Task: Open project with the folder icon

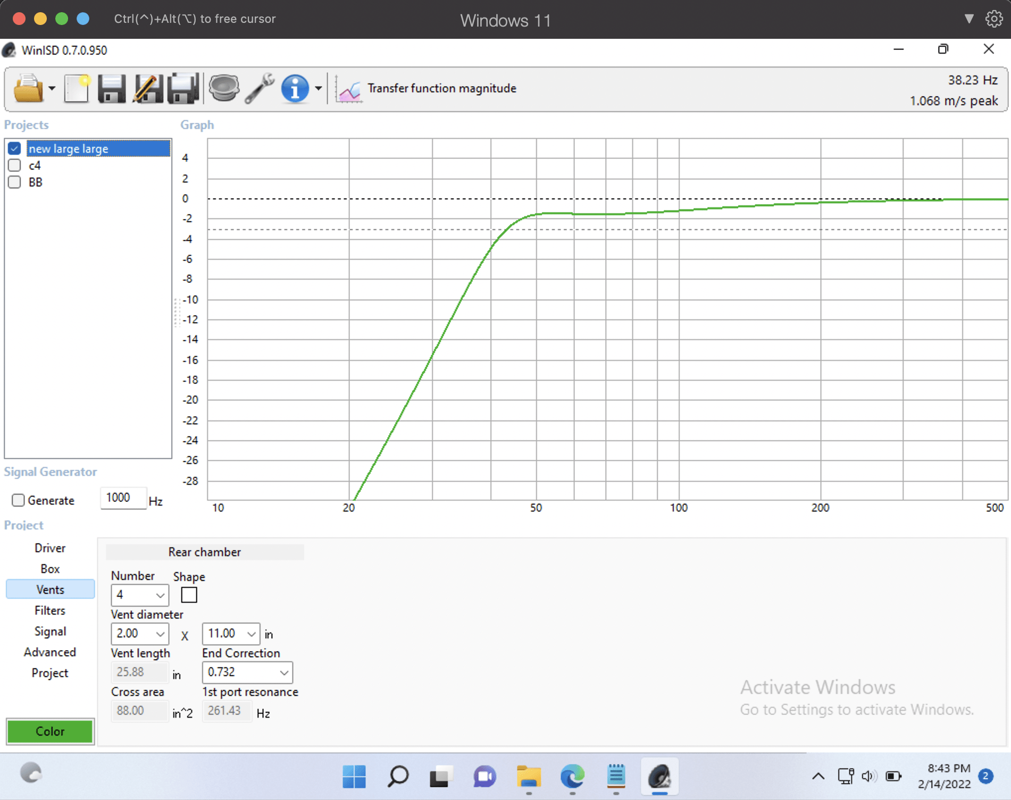Action: [29, 88]
